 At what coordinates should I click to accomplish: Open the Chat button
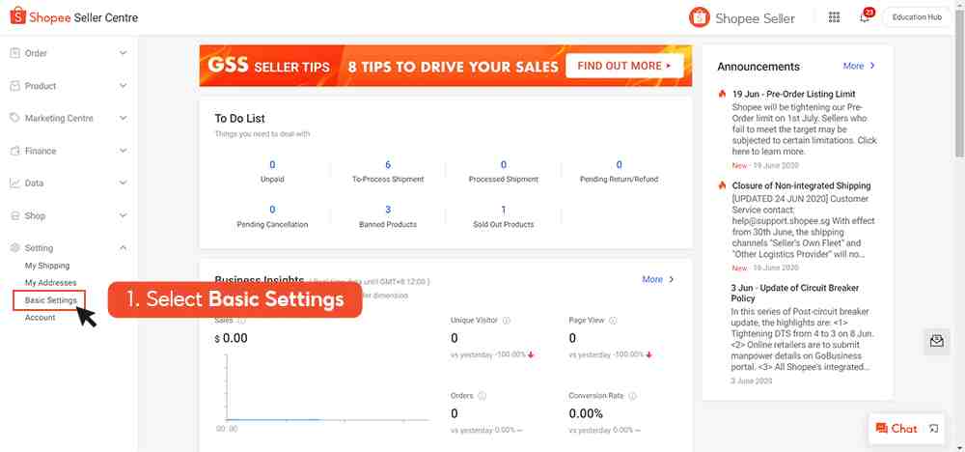click(x=896, y=429)
